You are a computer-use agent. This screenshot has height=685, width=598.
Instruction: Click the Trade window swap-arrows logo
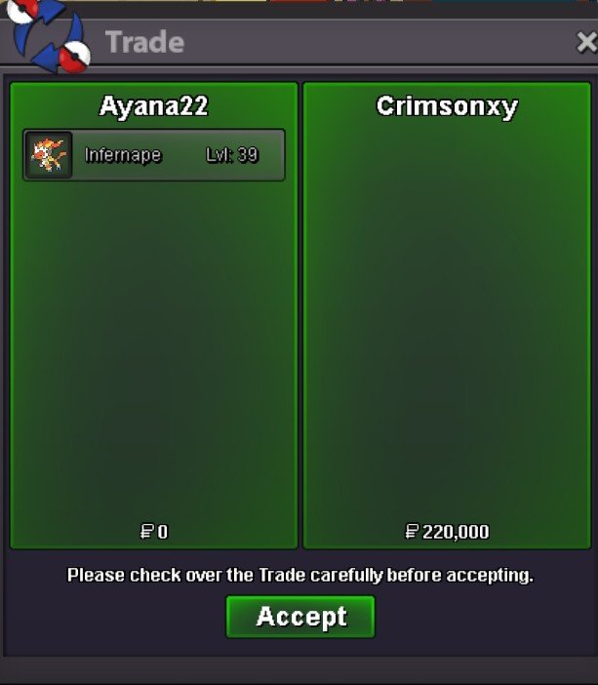point(48,36)
